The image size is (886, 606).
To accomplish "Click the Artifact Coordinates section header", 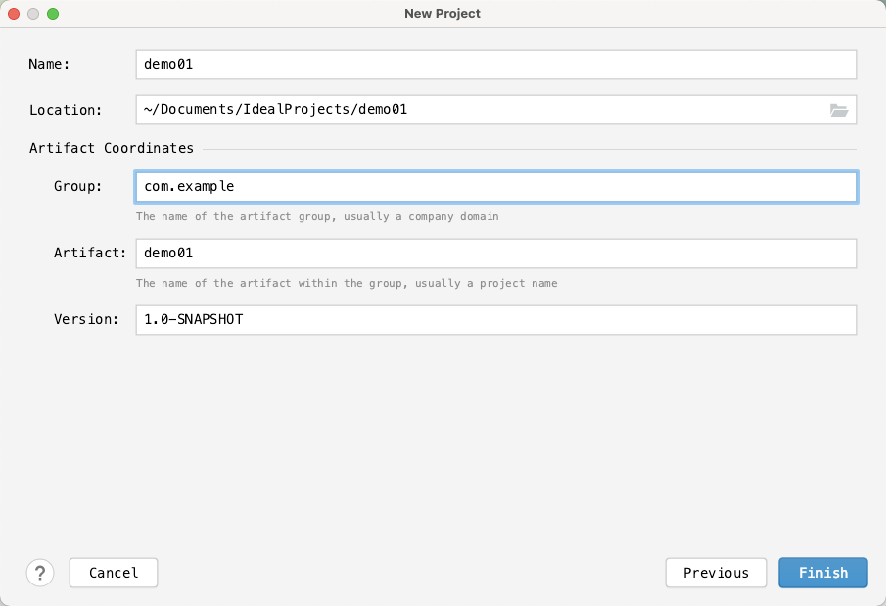I will [112, 148].
